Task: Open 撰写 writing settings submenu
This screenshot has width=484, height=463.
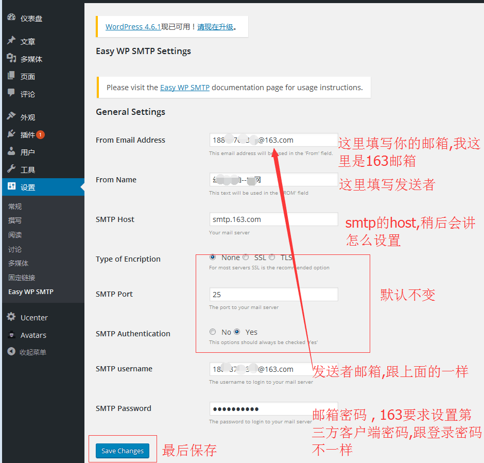Action: point(15,220)
